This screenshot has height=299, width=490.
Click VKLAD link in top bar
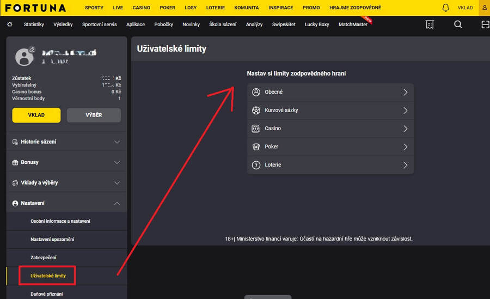point(465,8)
